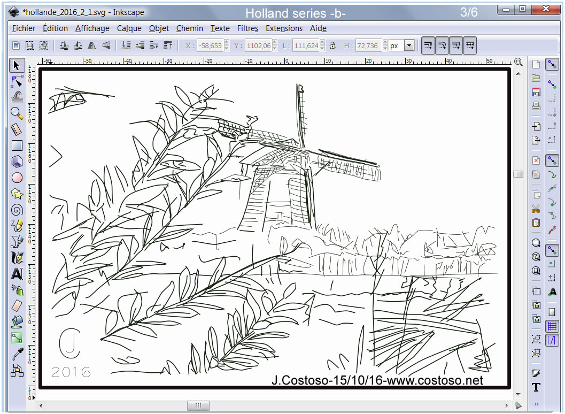This screenshot has width=565, height=414.
Task: Select the node editing tool
Action: point(17,81)
